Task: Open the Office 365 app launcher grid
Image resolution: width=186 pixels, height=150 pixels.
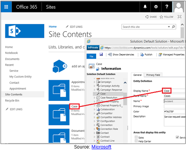Action: click(x=6, y=7)
